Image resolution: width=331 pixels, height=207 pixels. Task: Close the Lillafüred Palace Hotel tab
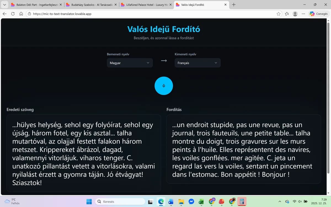point(170,5)
